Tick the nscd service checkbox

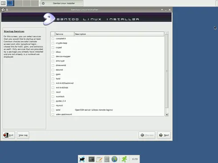tap(53, 92)
